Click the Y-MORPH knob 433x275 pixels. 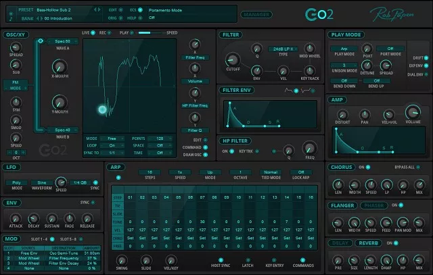point(60,102)
